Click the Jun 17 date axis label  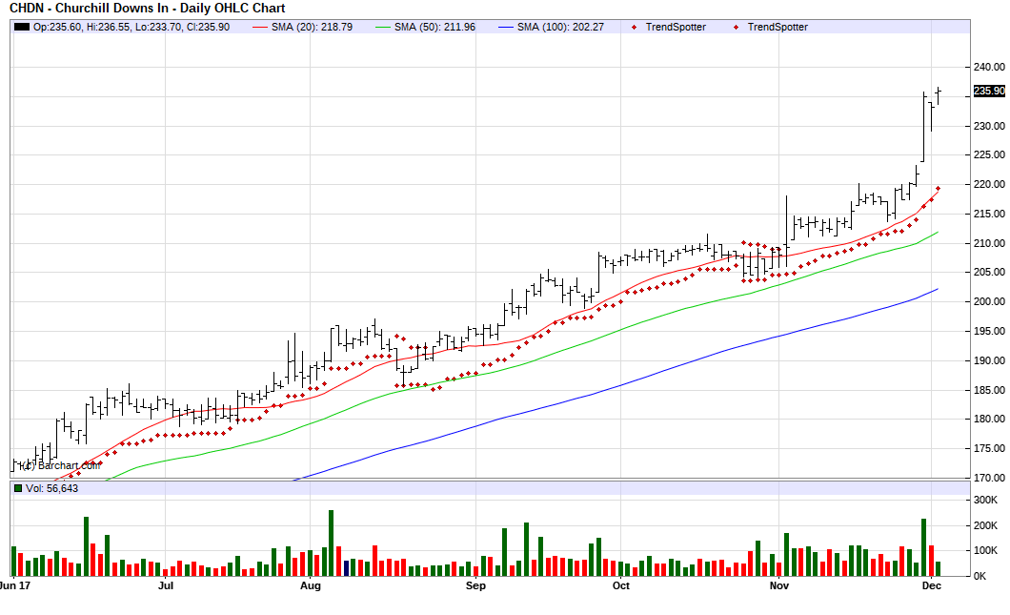[15, 586]
